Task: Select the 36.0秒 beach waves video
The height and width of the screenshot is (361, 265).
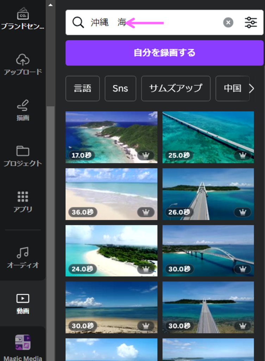Action: (111, 194)
